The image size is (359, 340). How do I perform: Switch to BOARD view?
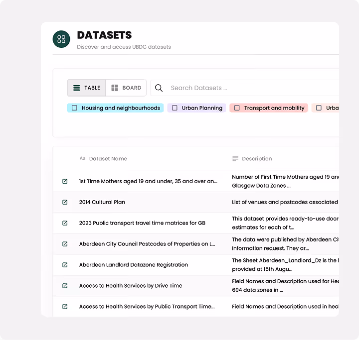tap(126, 88)
